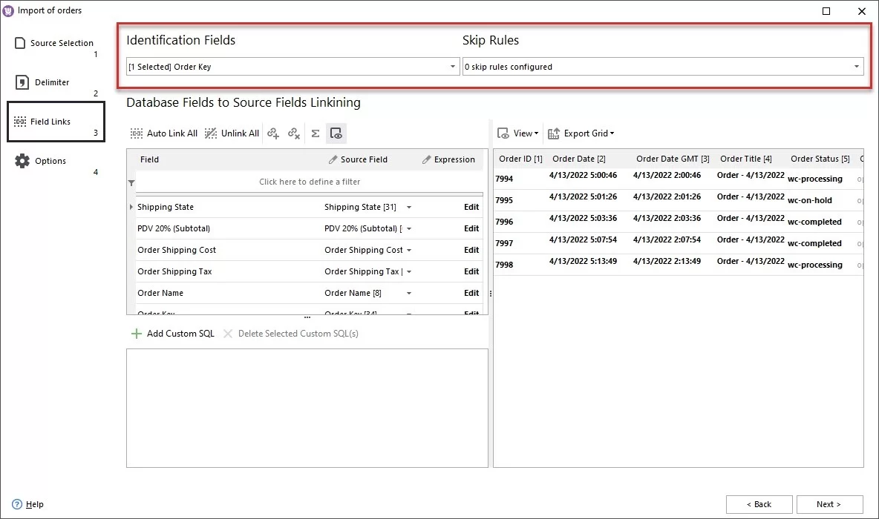This screenshot has height=519, width=879.
Task: Click the Export Grid icon
Action: coord(554,133)
